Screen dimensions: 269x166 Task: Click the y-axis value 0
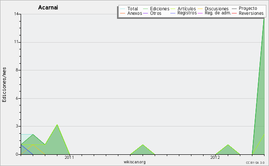click(x=17, y=154)
